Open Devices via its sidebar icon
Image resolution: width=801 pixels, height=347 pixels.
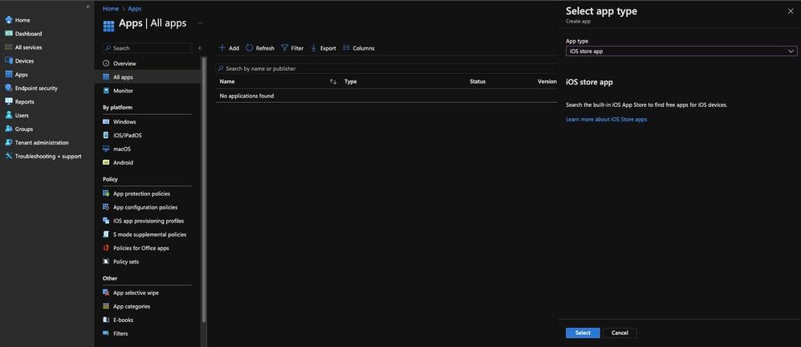point(9,61)
